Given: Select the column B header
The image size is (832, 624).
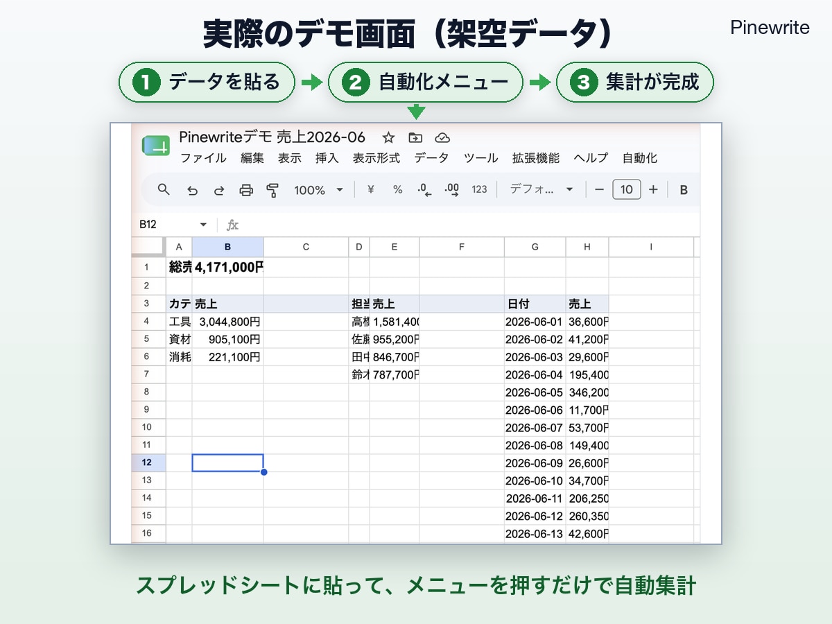Looking at the screenshot, I should click(227, 247).
